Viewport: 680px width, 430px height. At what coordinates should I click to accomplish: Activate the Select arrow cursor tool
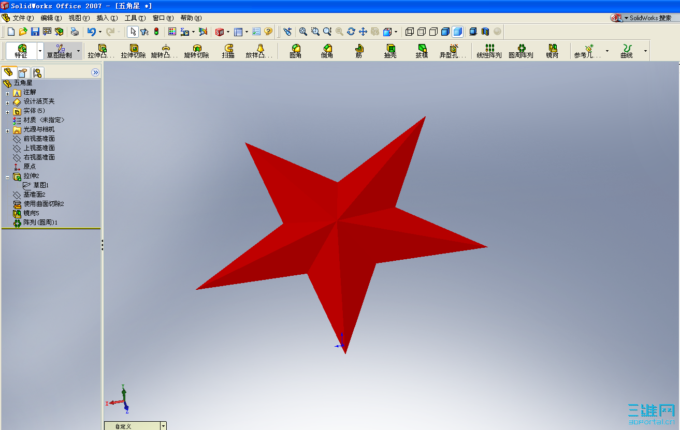(133, 32)
